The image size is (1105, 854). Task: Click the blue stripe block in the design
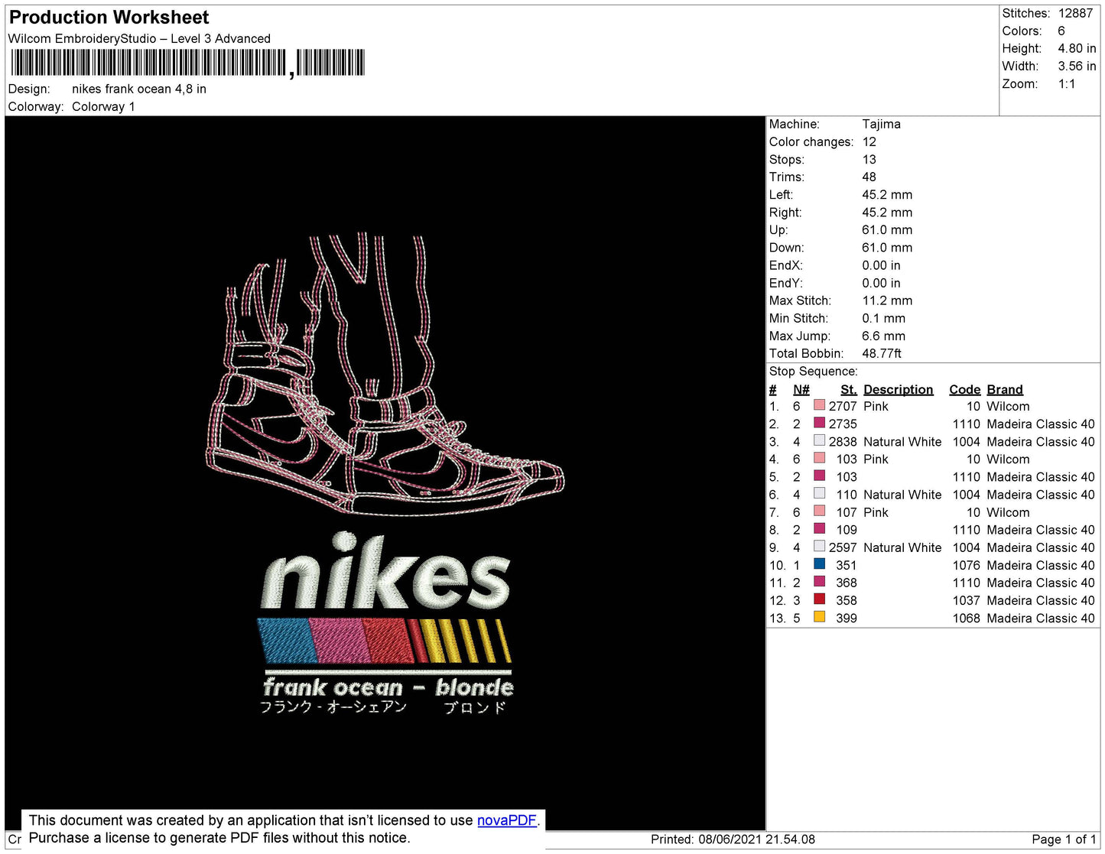point(287,640)
